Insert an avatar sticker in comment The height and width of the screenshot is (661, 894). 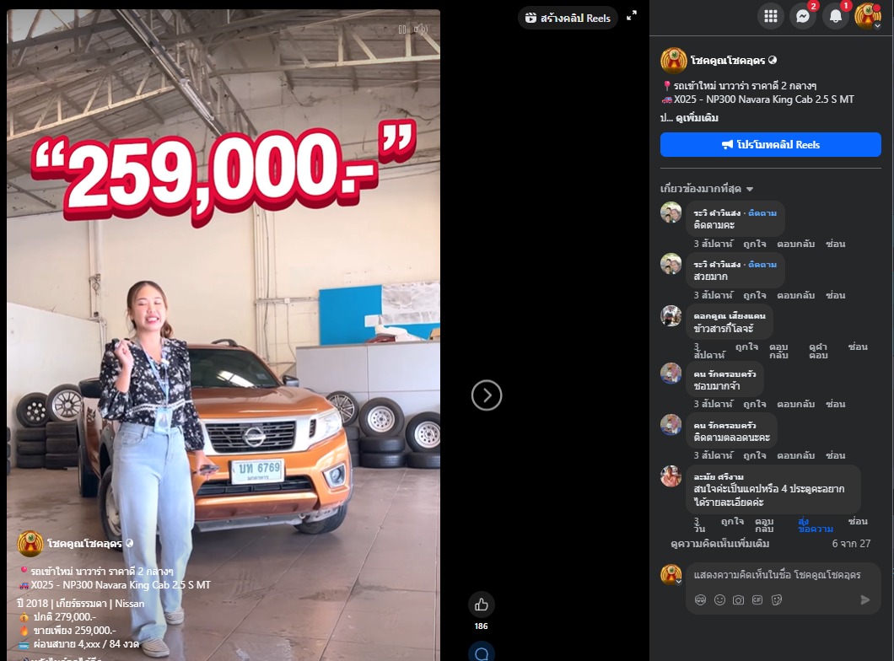tap(700, 600)
